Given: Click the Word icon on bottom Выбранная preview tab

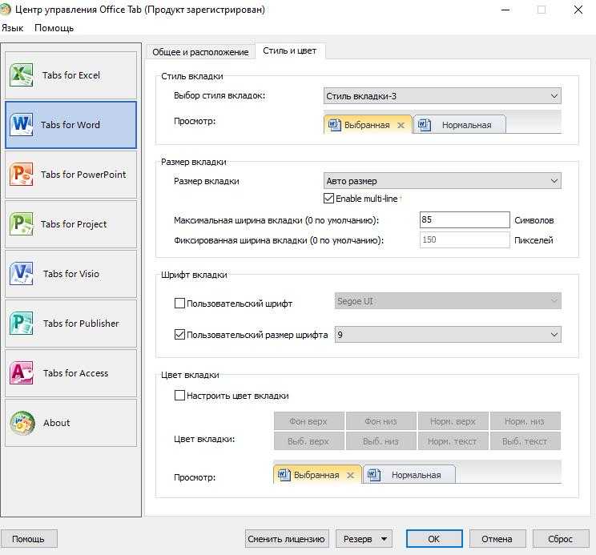Looking at the screenshot, I should (x=284, y=474).
